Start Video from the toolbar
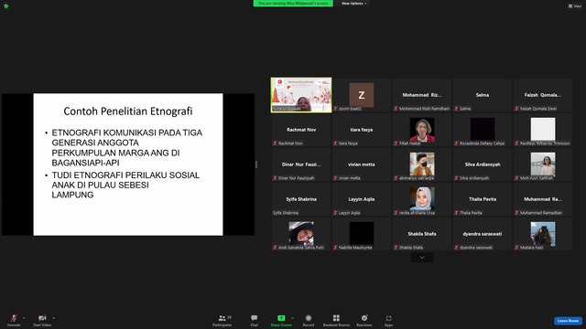This screenshot has width=586, height=329. [42, 320]
